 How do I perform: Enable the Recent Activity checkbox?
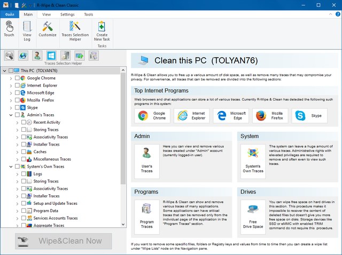click(22, 122)
